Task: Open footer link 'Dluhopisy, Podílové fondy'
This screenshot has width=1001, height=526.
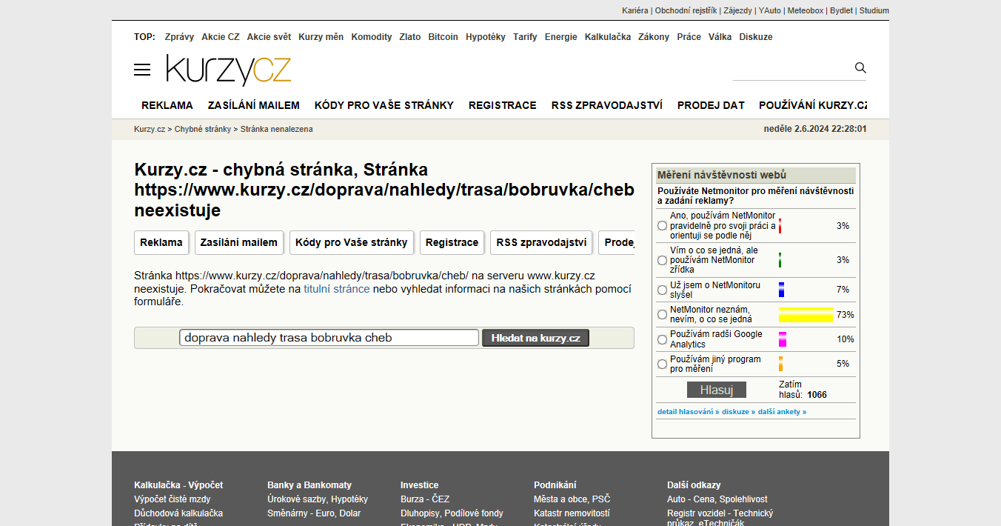Action: (x=452, y=513)
